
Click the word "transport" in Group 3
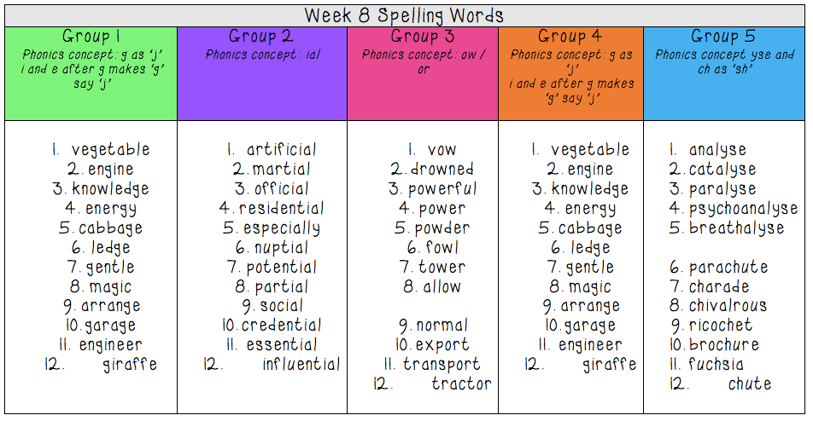tap(442, 365)
